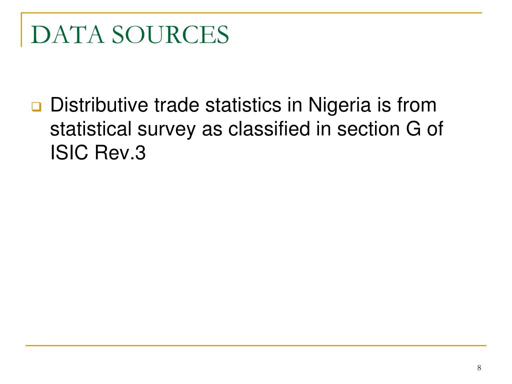The height and width of the screenshot is (384, 512).
Task: Click the gold border line above the title
Action: [x=251, y=13]
